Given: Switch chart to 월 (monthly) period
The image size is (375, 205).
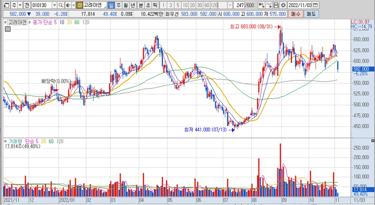Looking at the screenshot, I should [x=125, y=5].
